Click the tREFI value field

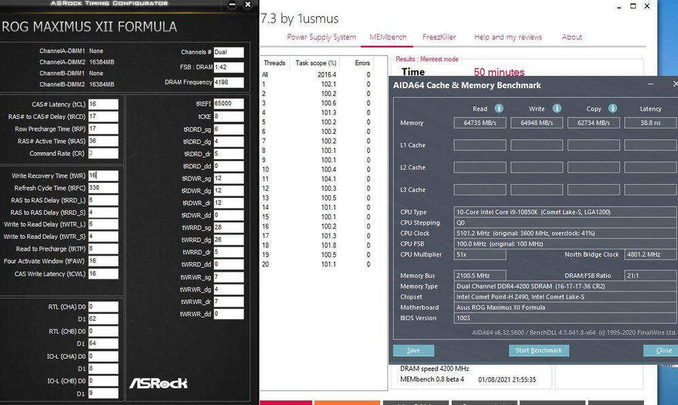pos(229,104)
